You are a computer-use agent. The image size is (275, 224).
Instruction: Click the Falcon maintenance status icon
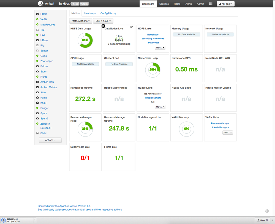point(37,66)
